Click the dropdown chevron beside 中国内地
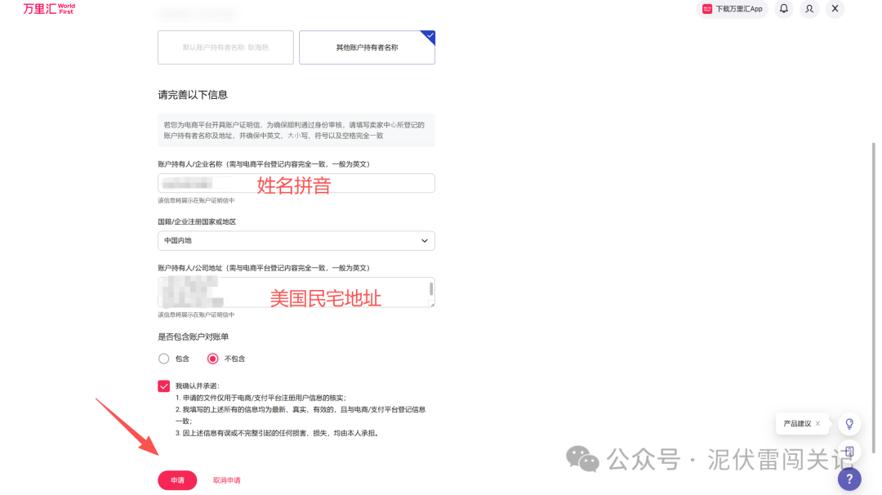This screenshot has width=882, height=495. pyautogui.click(x=424, y=241)
